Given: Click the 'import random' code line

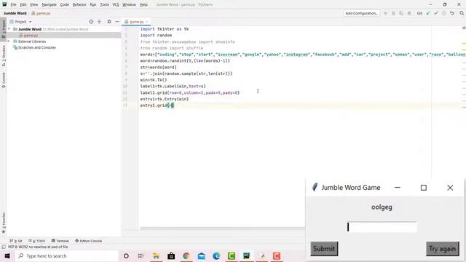Looking at the screenshot, I should point(156,36).
